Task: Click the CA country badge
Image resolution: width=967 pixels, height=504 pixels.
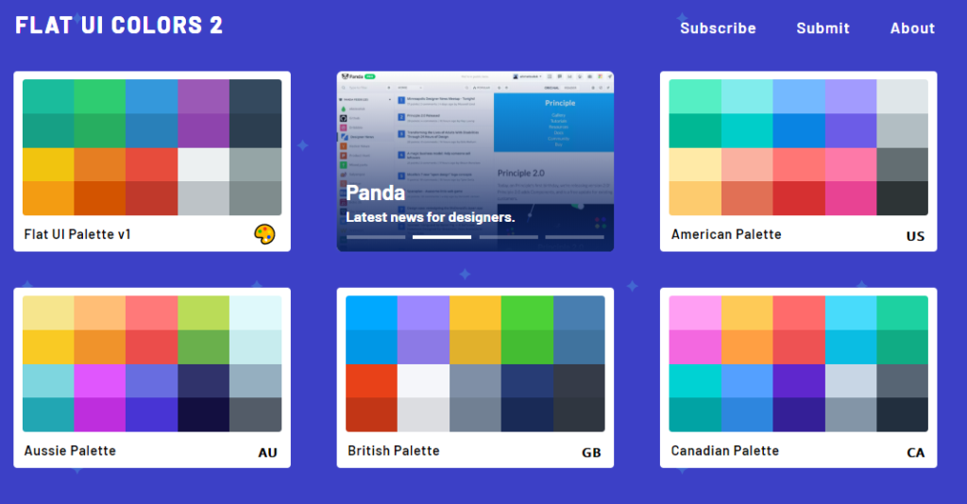Action: (915, 452)
